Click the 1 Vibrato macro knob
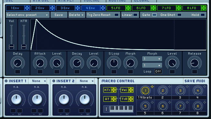The height and width of the screenshot is (119, 211). point(145,90)
